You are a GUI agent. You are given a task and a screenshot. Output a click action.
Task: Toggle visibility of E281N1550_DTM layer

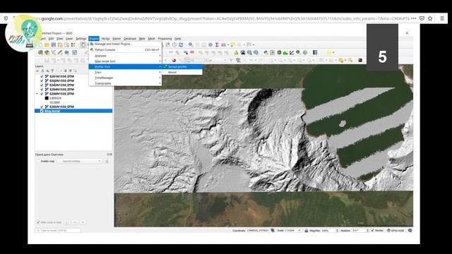(x=42, y=76)
